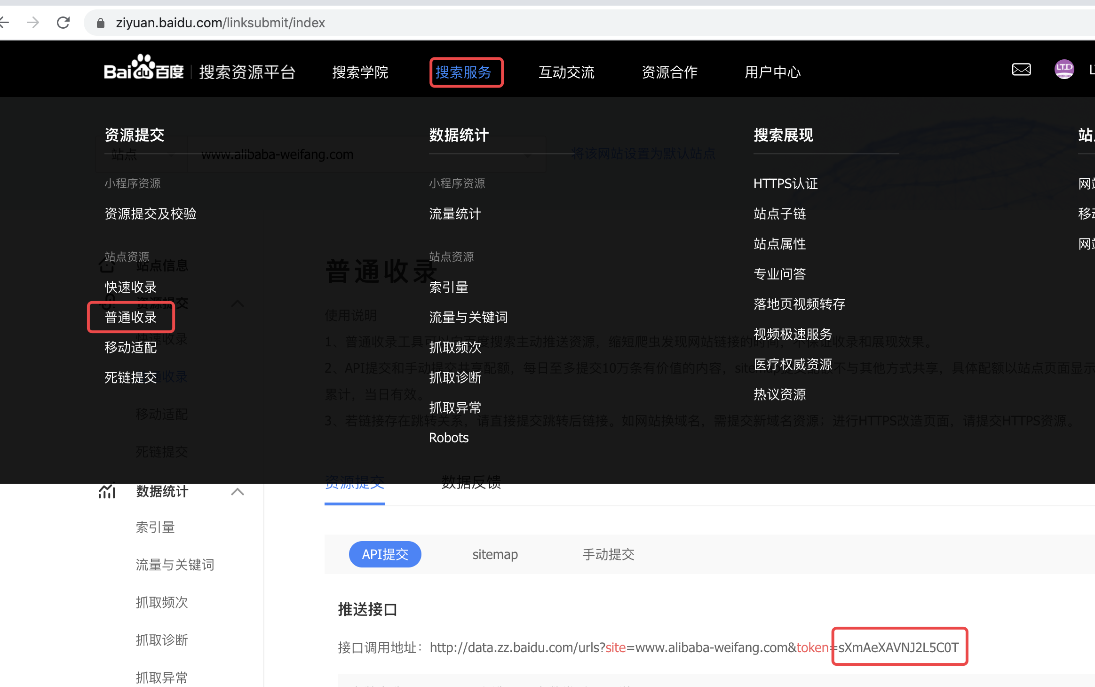This screenshot has width=1095, height=687.
Task: Open the 搜索服务 navigation menu
Action: click(464, 72)
